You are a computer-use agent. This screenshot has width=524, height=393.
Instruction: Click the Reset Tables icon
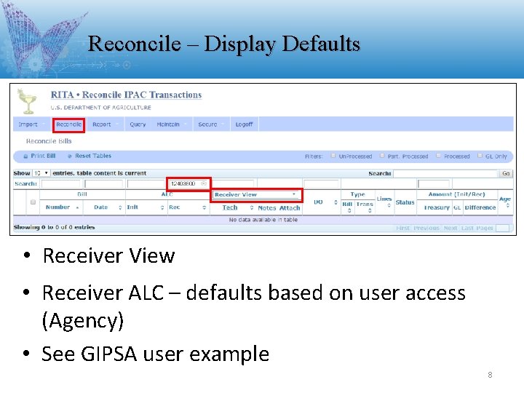point(70,156)
